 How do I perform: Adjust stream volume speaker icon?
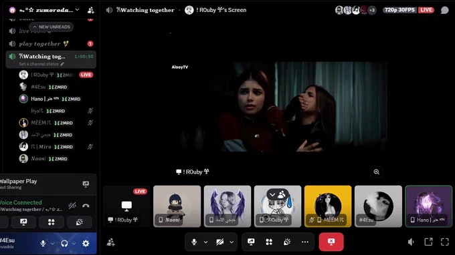point(412,242)
